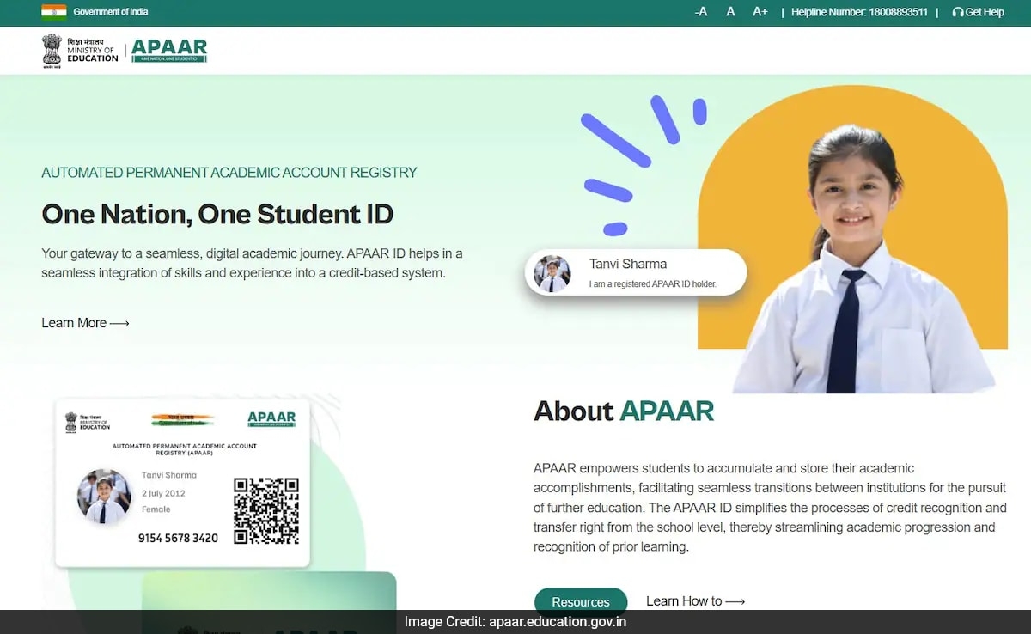Follow the Learn How to link
Screen dimensions: 1031x634
tap(695, 601)
